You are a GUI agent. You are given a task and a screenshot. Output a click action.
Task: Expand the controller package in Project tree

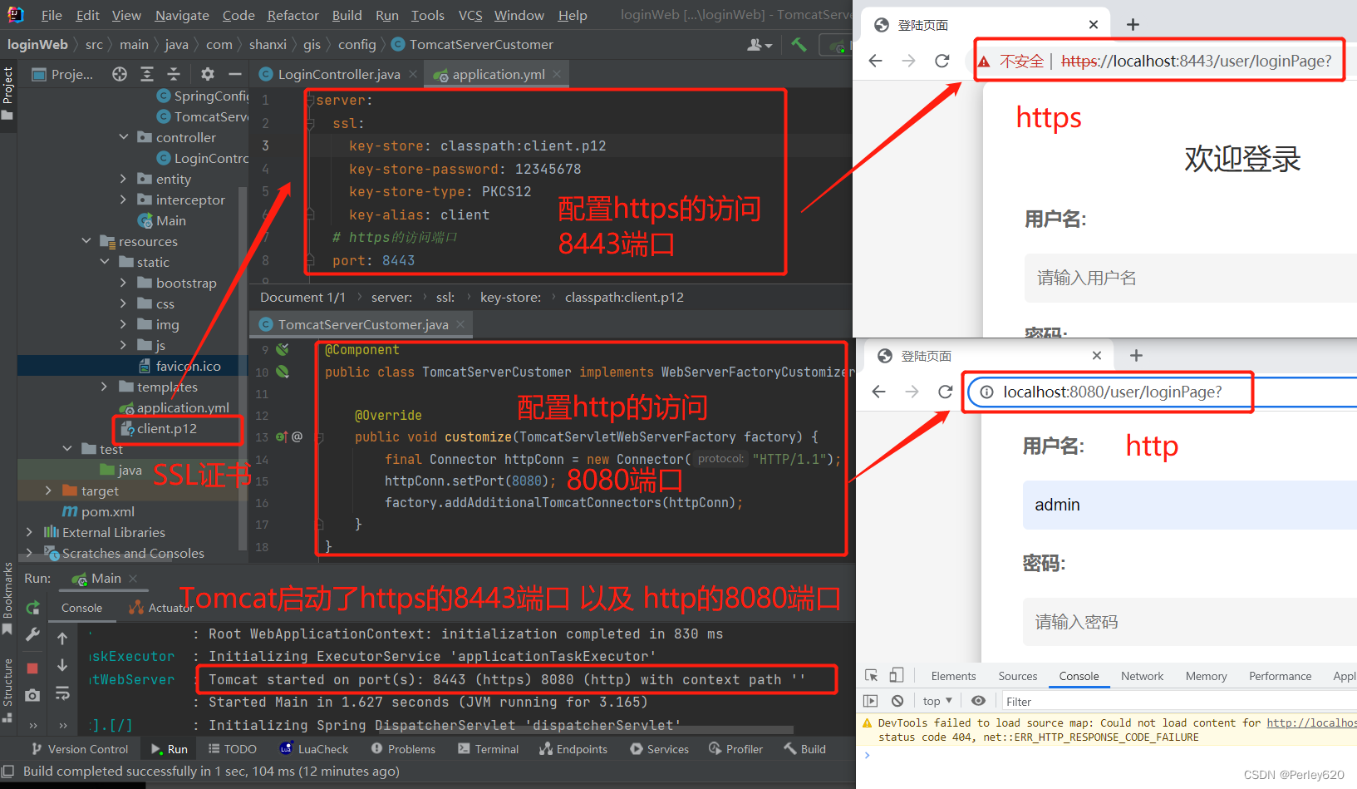click(x=124, y=136)
